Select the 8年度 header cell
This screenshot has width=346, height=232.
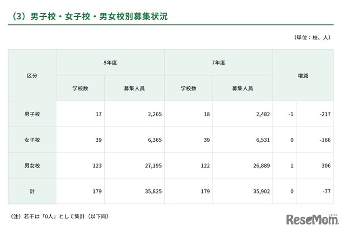[x=110, y=63]
